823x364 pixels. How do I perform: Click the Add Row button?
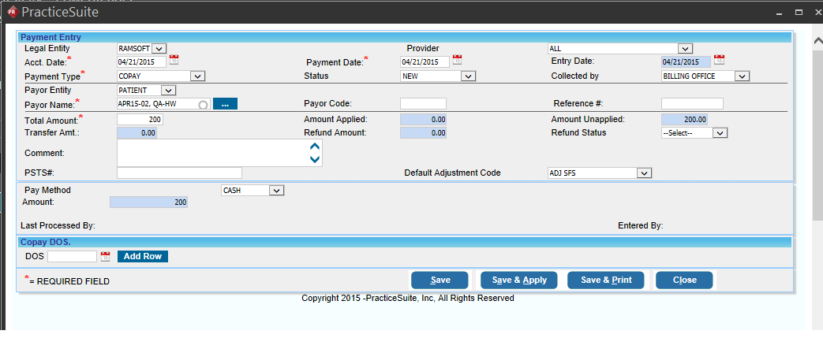tap(143, 257)
